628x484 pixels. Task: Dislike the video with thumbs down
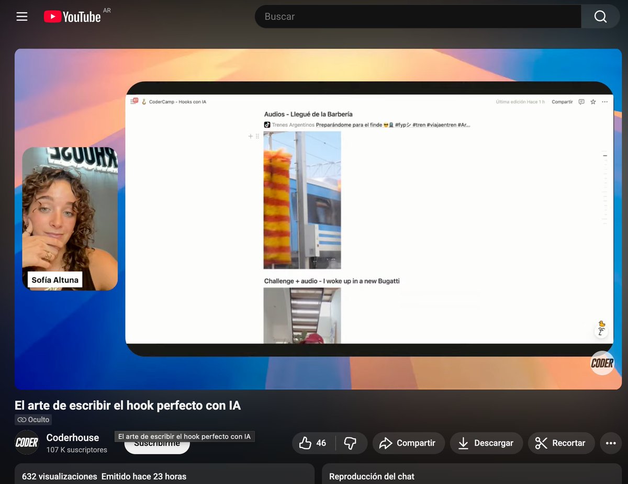351,443
